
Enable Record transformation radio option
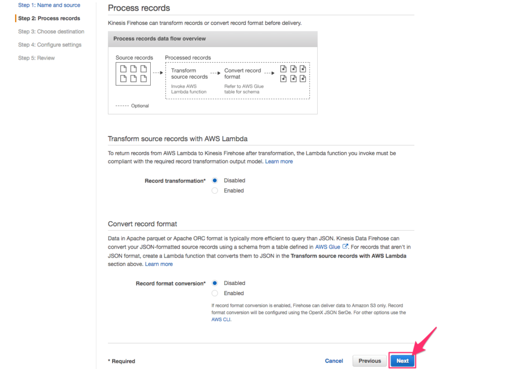[215, 191]
